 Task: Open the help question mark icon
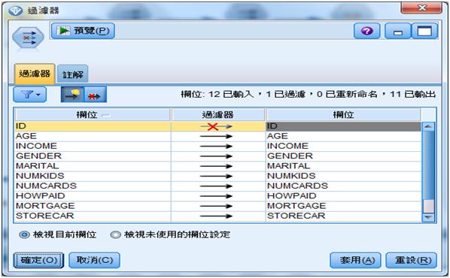[x=366, y=31]
